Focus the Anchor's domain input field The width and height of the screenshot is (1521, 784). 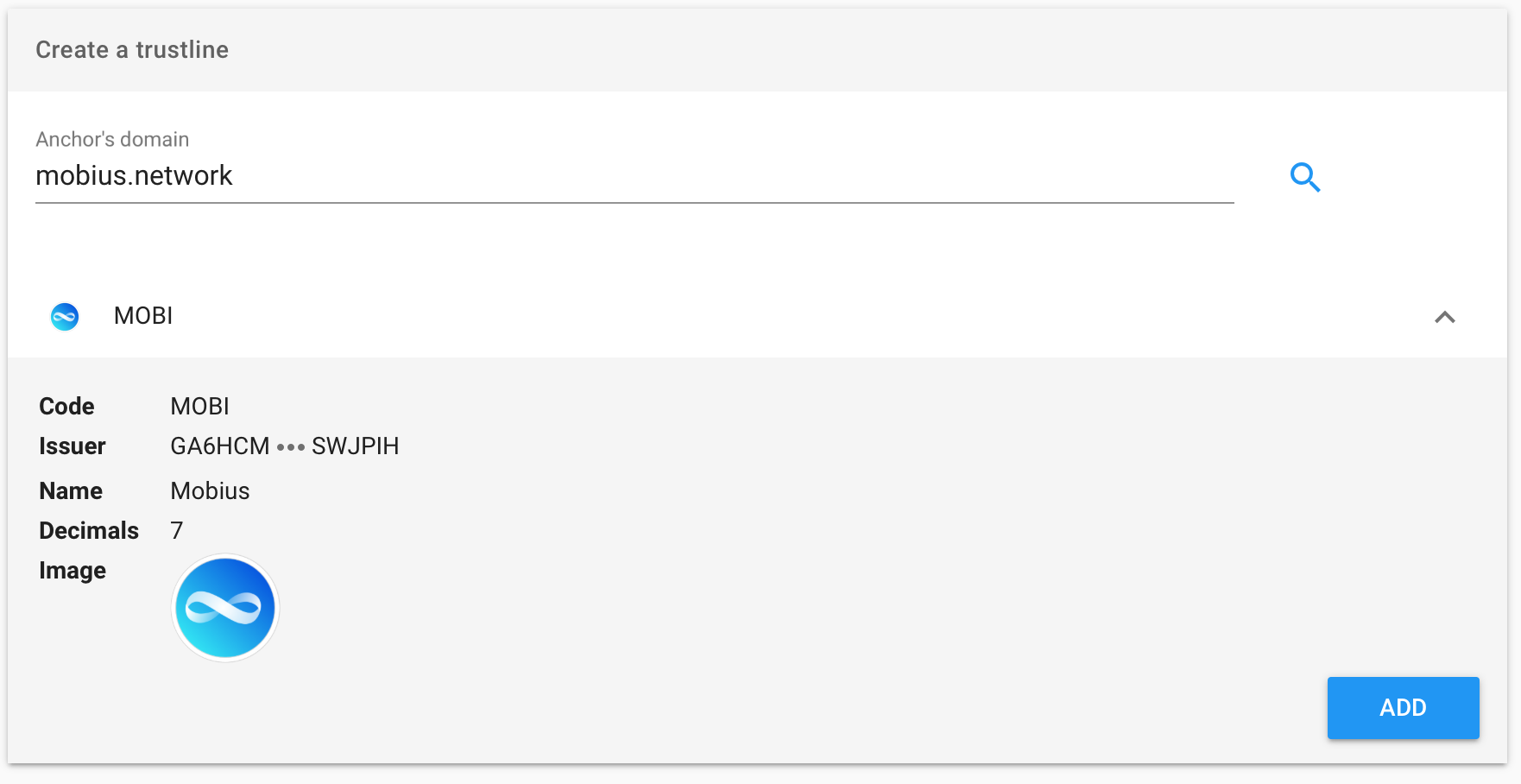[x=634, y=176]
